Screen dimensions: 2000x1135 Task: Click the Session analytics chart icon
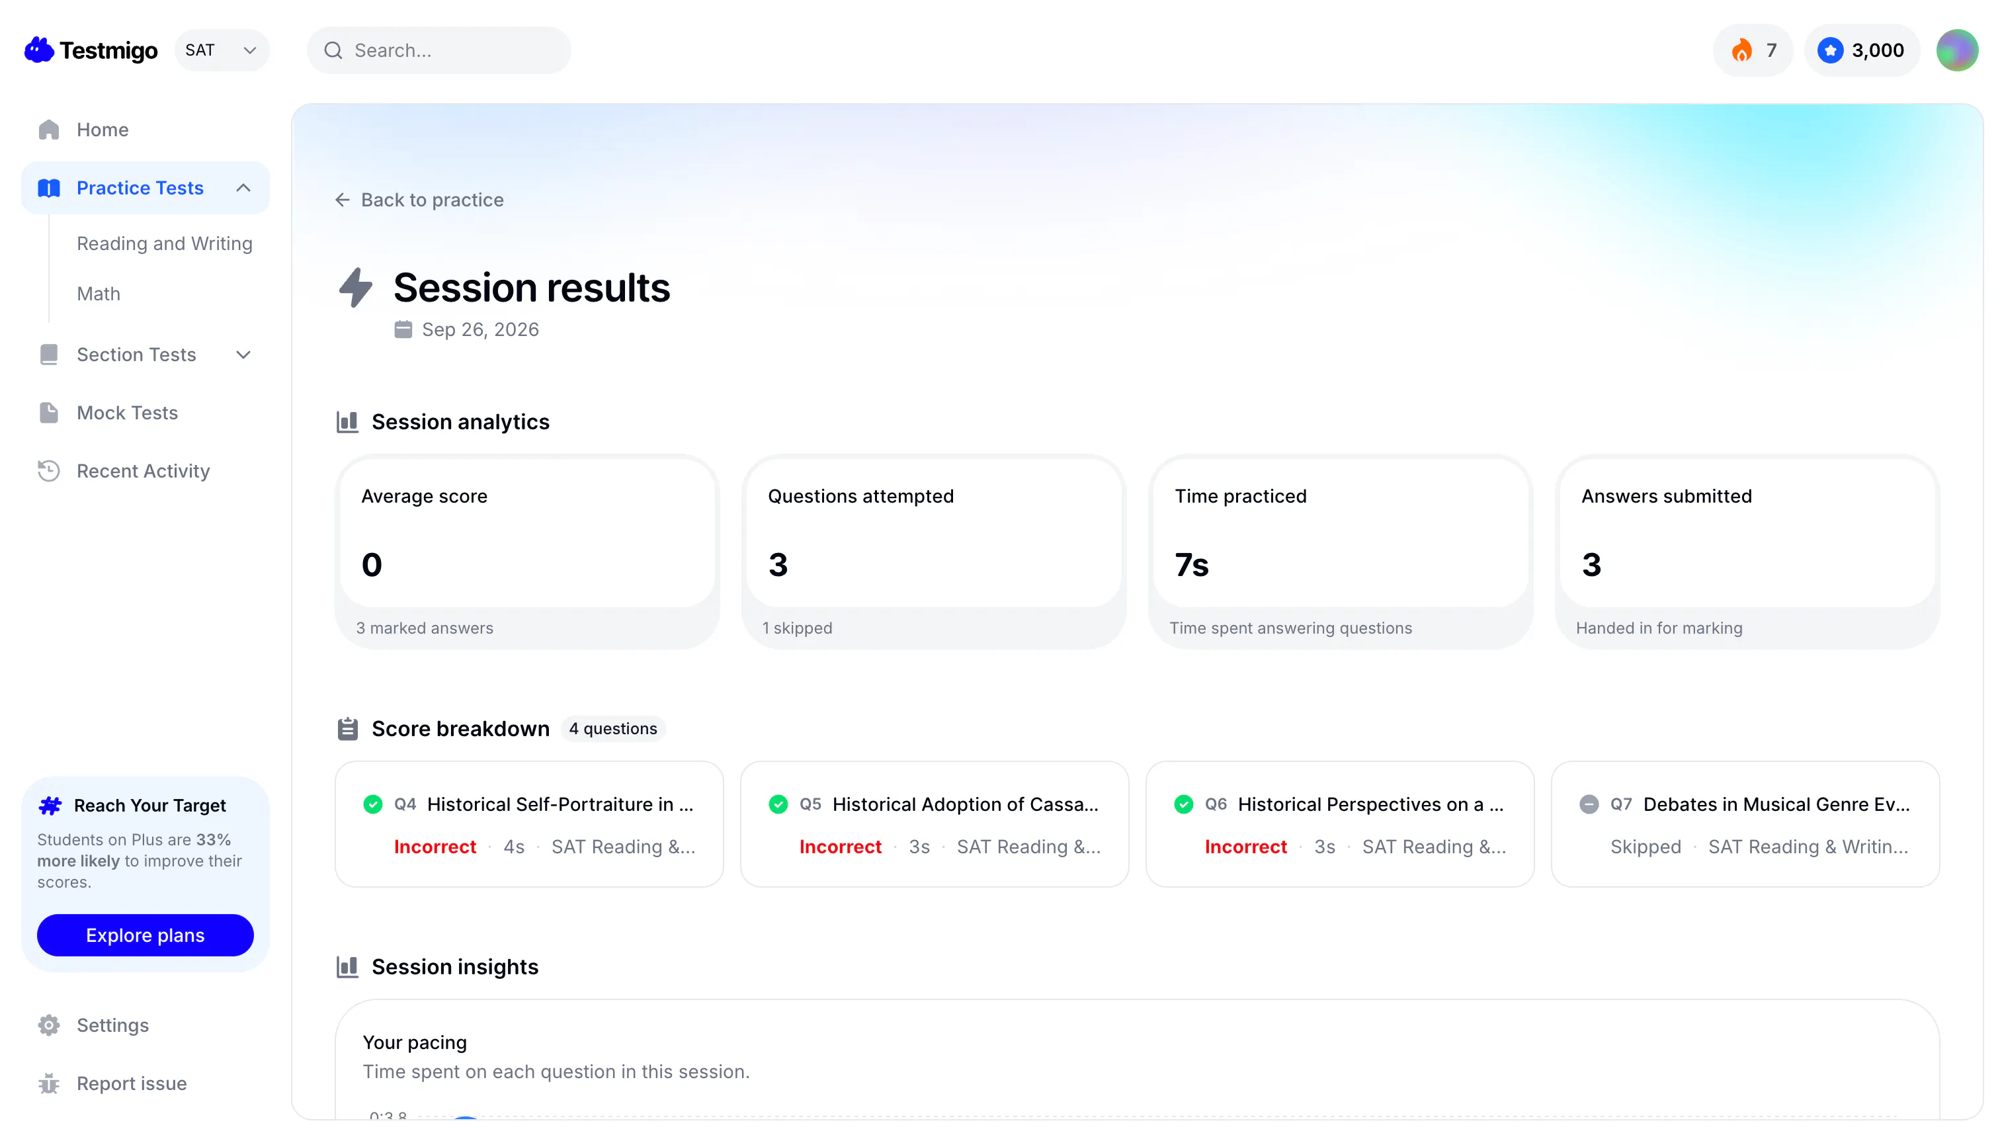[x=348, y=422]
